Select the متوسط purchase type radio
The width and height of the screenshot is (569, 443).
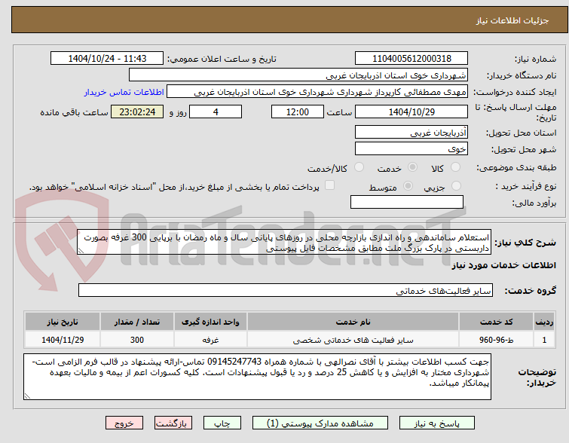pyautogui.click(x=408, y=186)
